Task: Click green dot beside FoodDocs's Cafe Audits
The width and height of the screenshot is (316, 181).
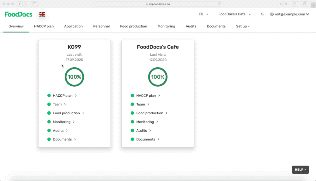Action: click(x=132, y=131)
